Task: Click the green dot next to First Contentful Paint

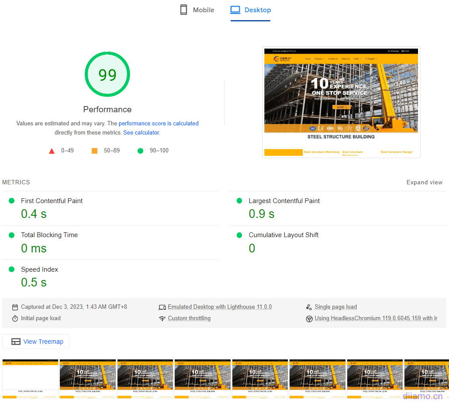Action: click(11, 200)
